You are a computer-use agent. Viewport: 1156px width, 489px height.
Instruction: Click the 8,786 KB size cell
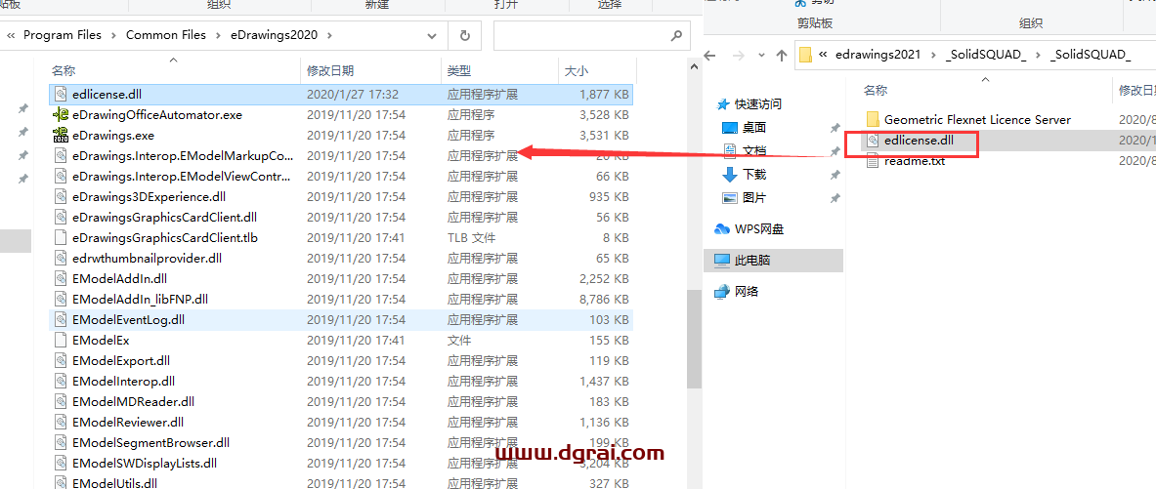click(604, 299)
